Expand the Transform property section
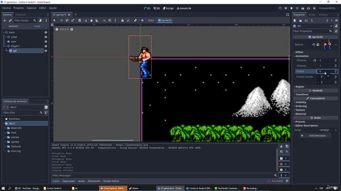 tap(302, 94)
